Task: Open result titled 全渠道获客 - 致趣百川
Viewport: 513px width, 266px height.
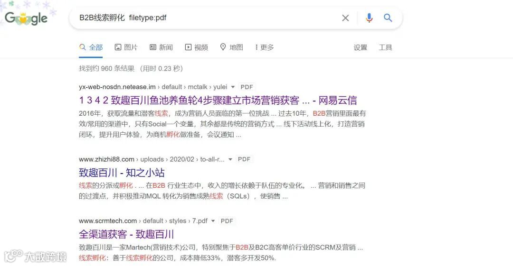Action: [126, 234]
